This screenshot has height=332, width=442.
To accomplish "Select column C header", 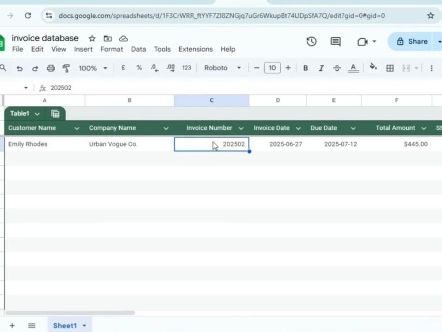I will pos(211,100).
